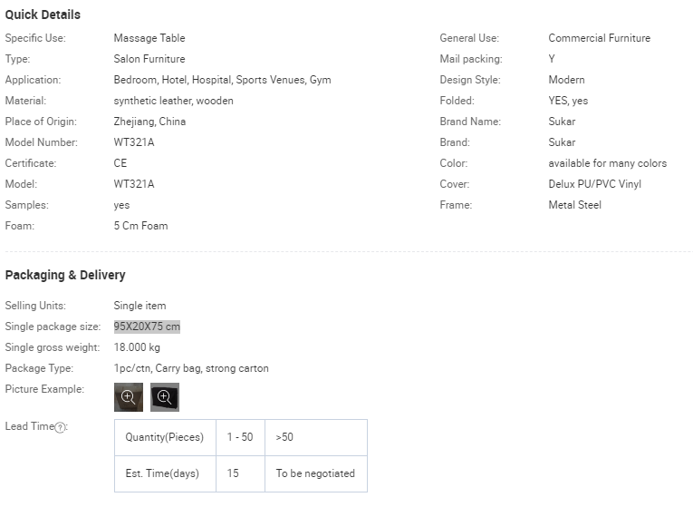Click the Lead Time label text
This screenshot has height=507, width=693.
[29, 426]
